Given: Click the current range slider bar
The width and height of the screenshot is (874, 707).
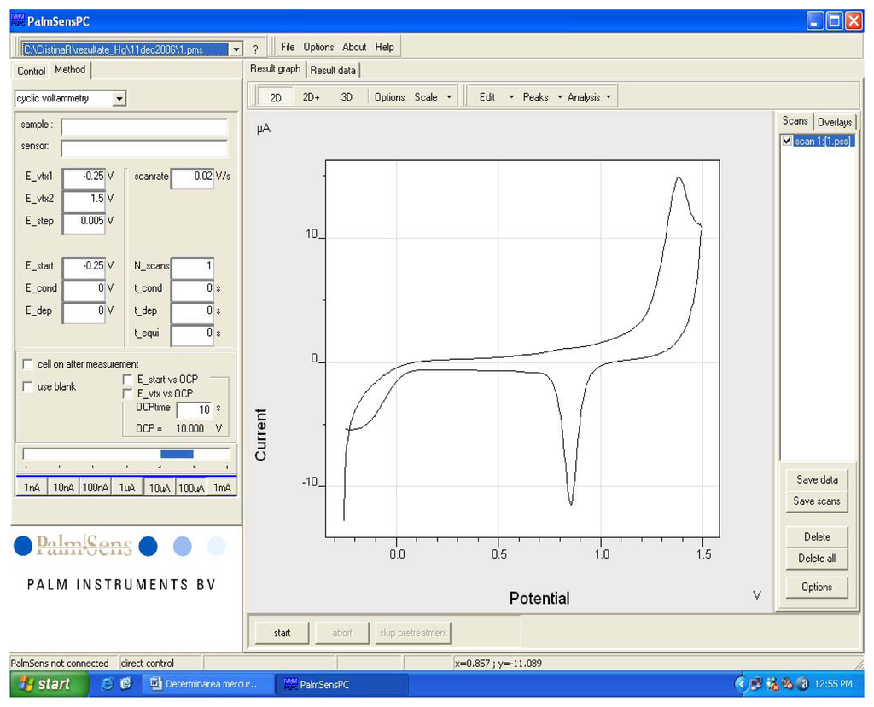Looking at the screenshot, I should point(126,454).
